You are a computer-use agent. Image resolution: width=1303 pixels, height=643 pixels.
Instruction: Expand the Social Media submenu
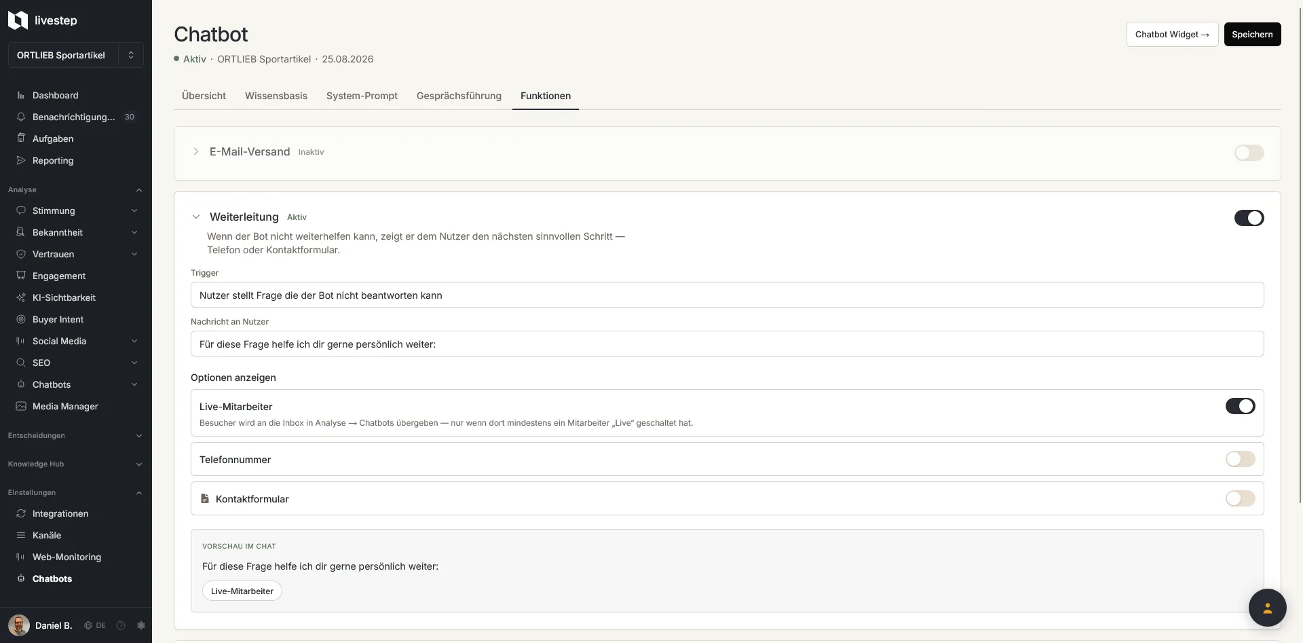click(134, 341)
